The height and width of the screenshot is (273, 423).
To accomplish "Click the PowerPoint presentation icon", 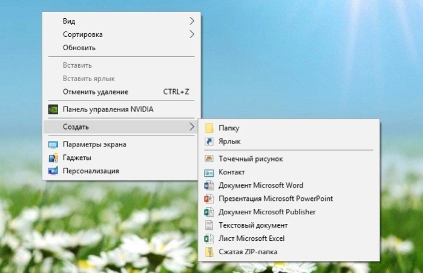I will (x=209, y=199).
